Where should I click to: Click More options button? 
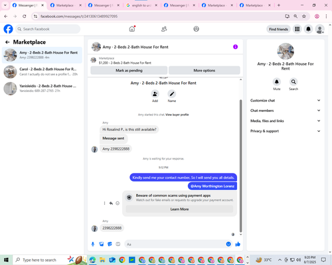(x=205, y=70)
